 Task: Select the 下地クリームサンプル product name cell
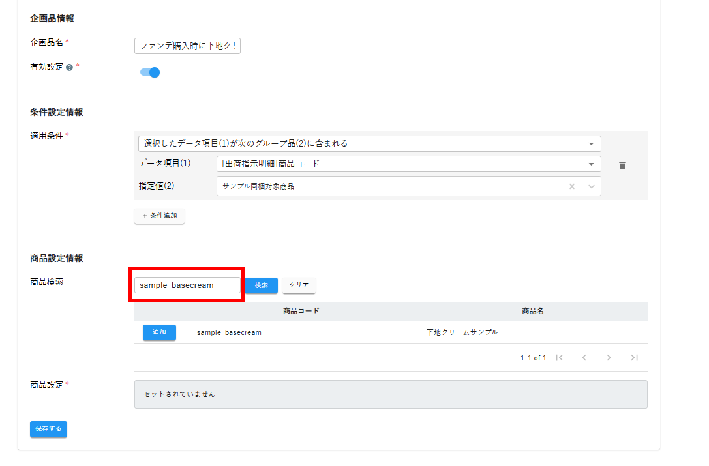click(x=462, y=332)
